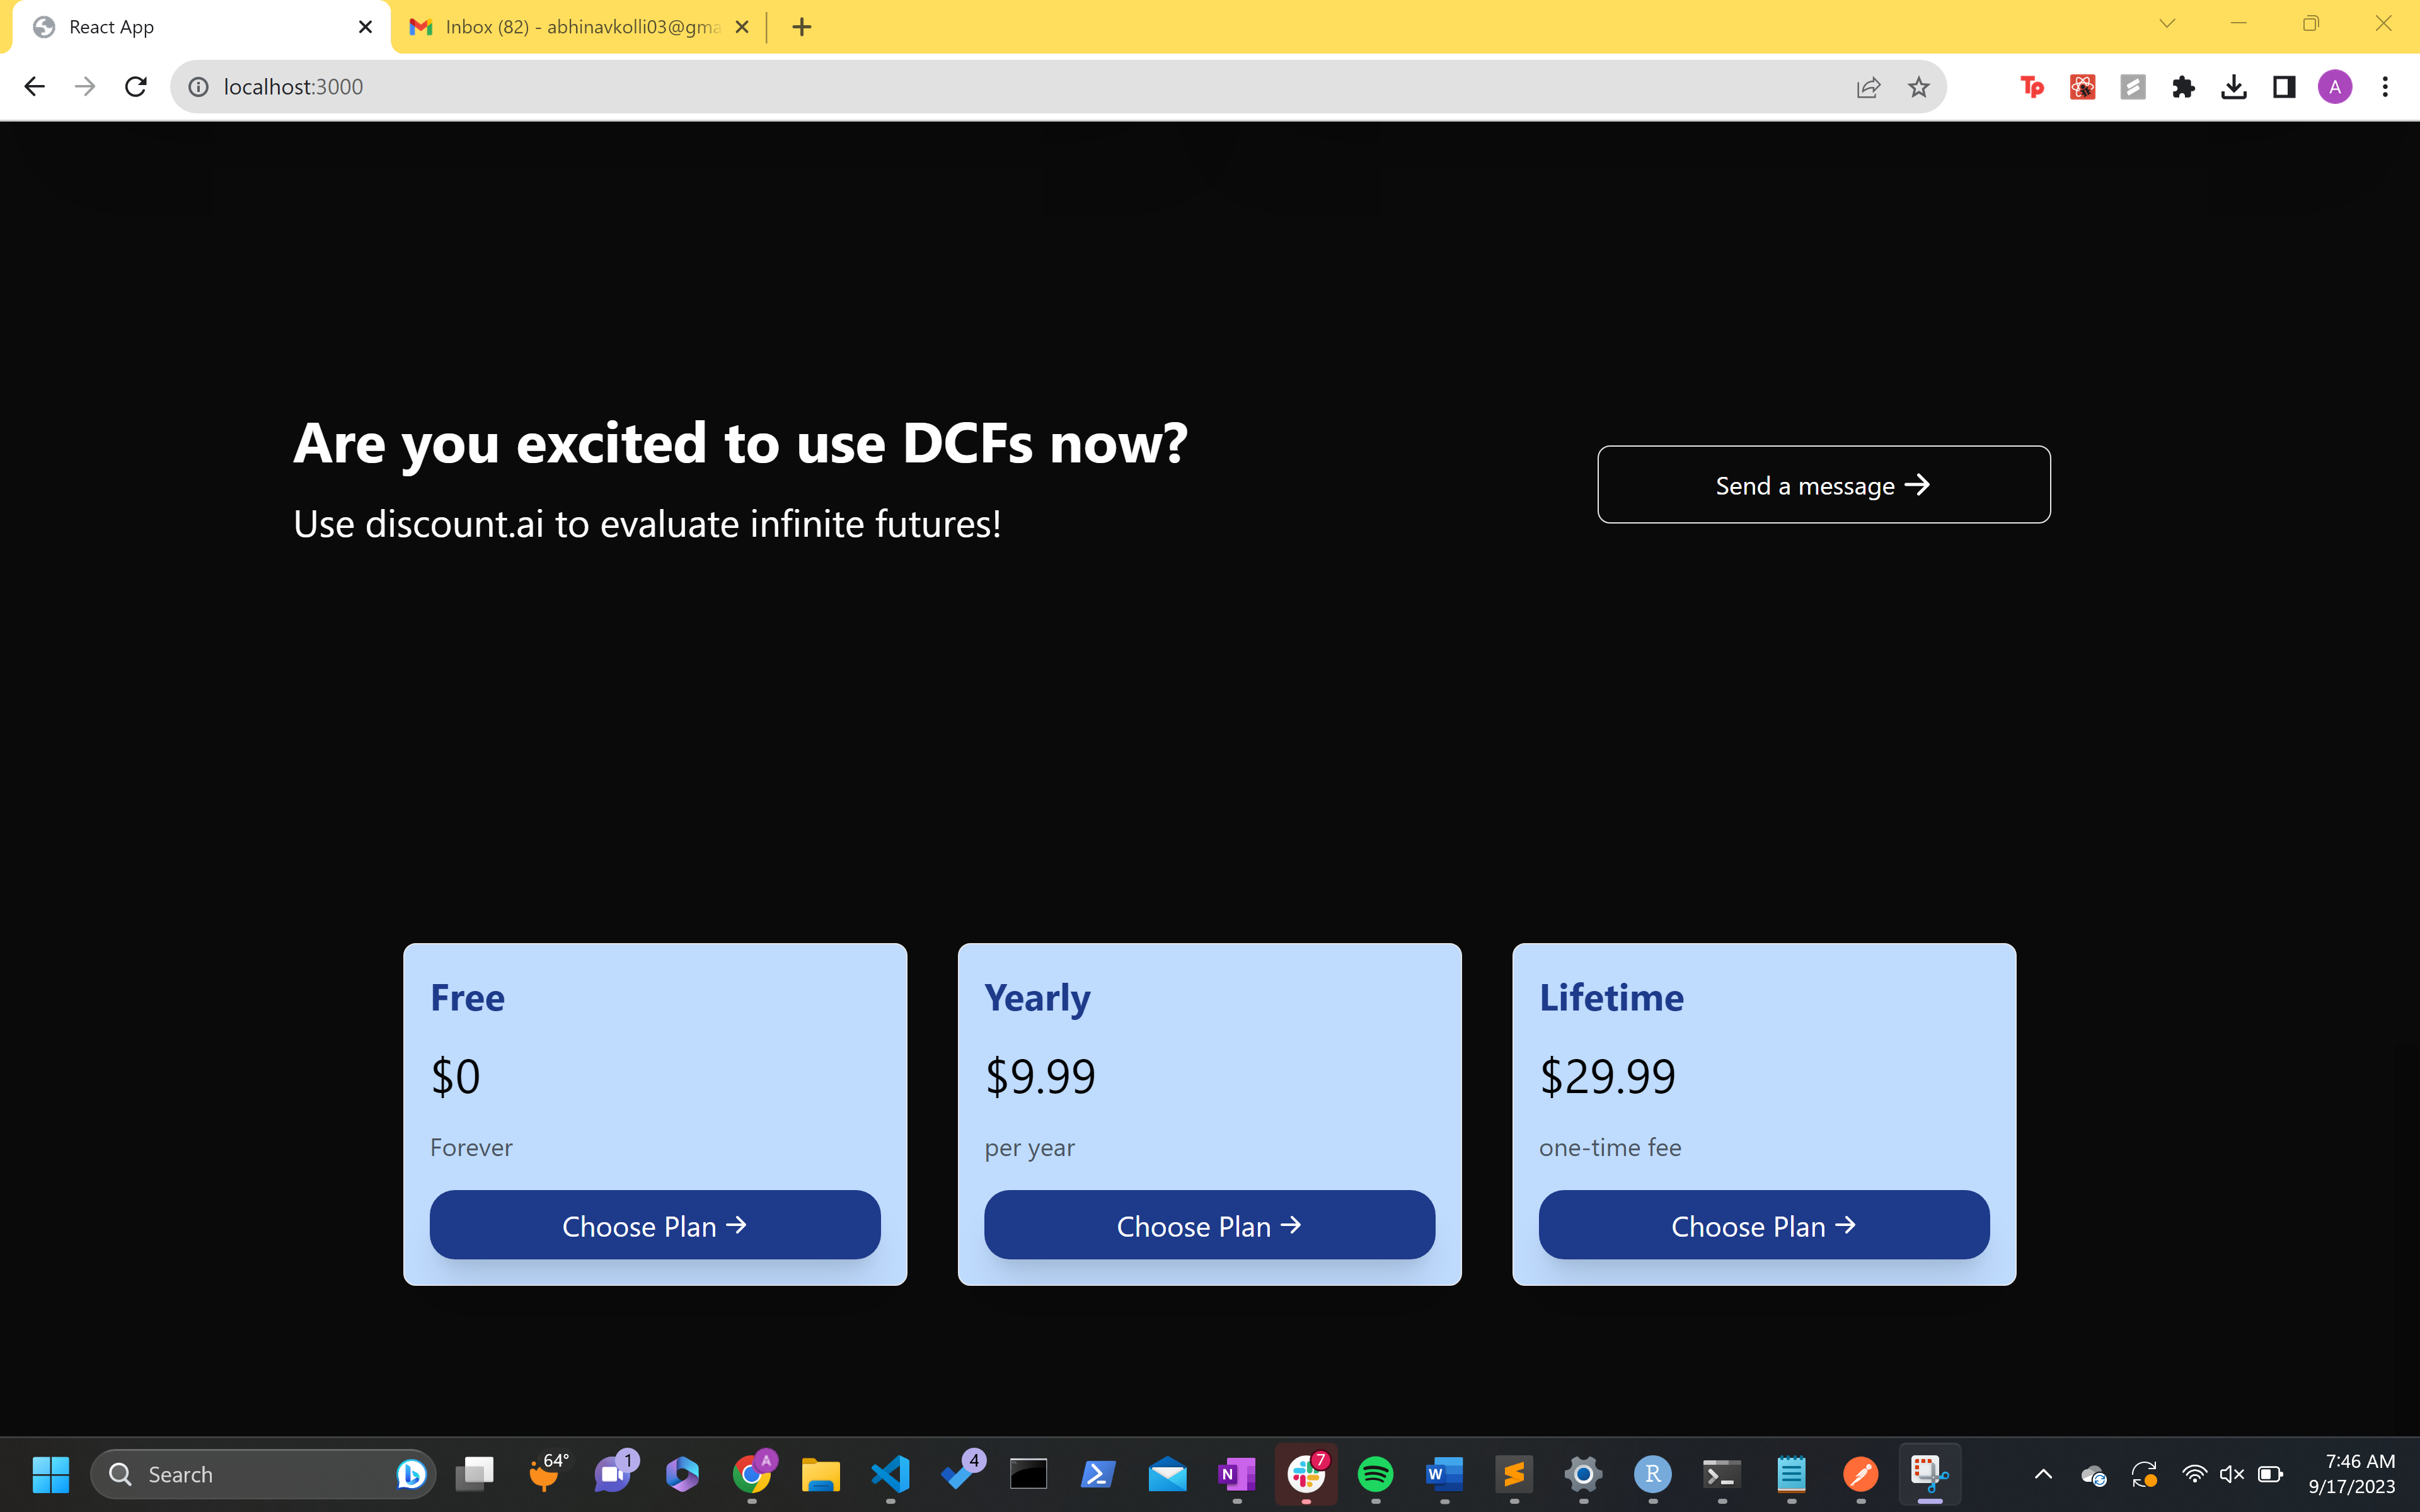Open the Extensions puzzle icon

coord(2183,87)
